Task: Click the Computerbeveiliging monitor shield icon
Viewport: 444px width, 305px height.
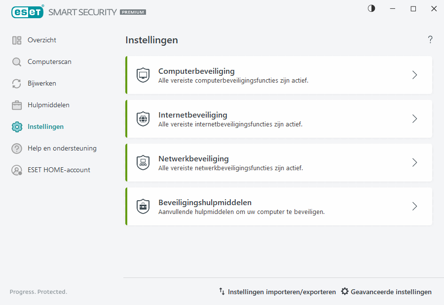Action: pos(143,75)
